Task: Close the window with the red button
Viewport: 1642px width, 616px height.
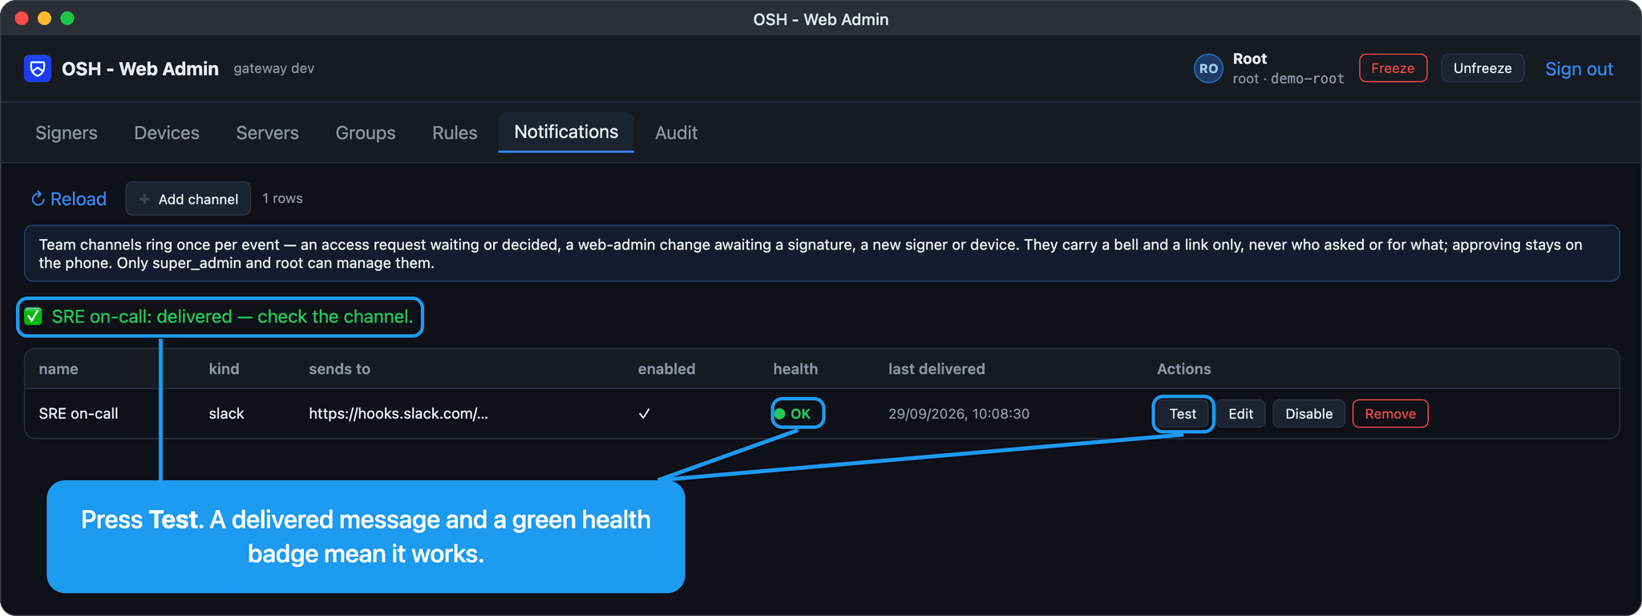Action: (x=22, y=18)
